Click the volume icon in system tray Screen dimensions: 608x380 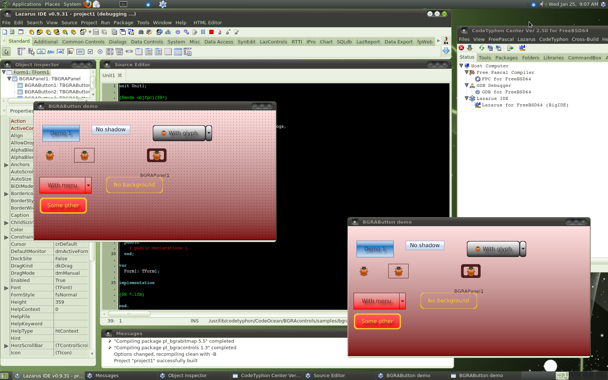pos(542,4)
